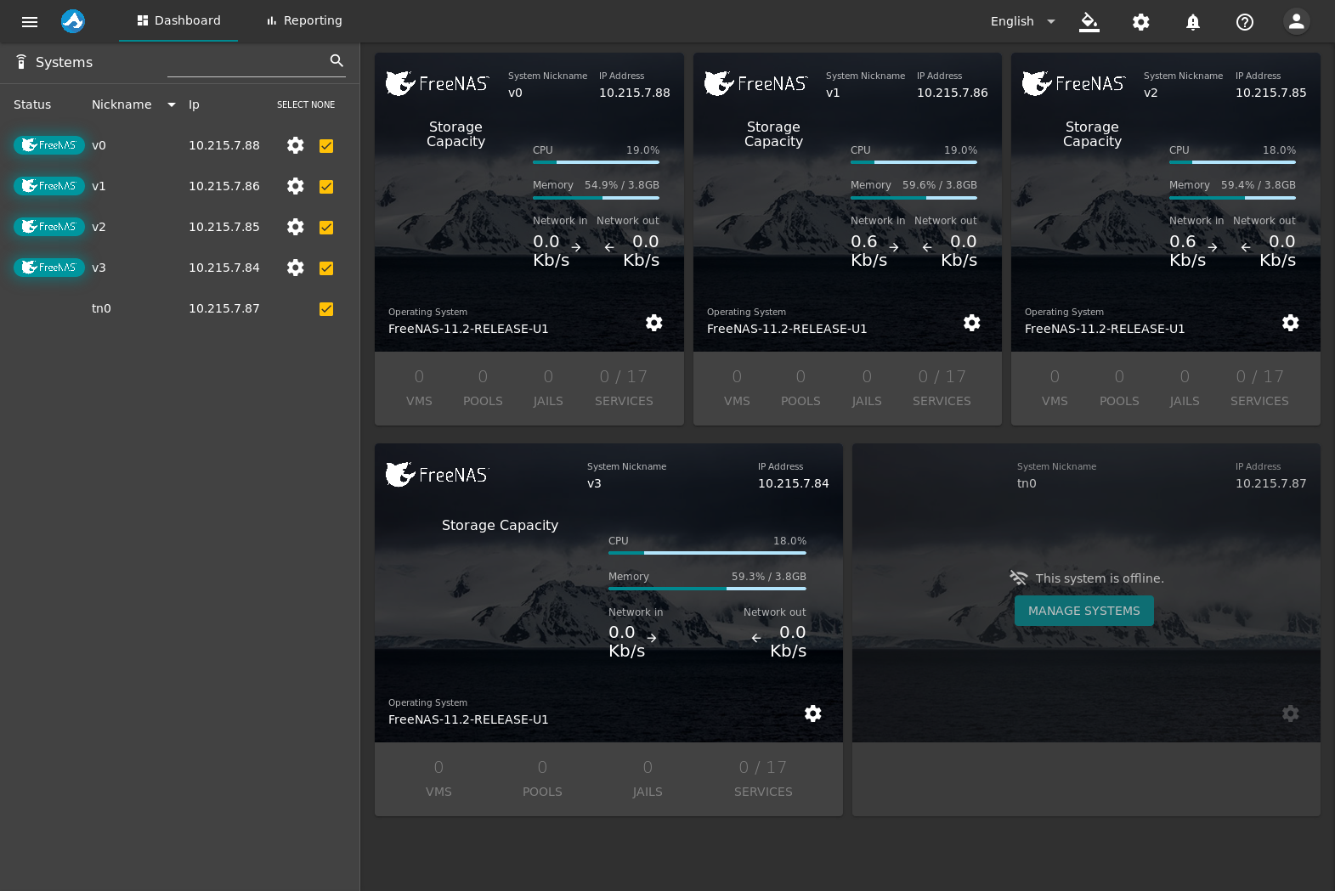The width and height of the screenshot is (1335, 891).
Task: Click the v1 card Memory usage bar
Action: pos(914,198)
